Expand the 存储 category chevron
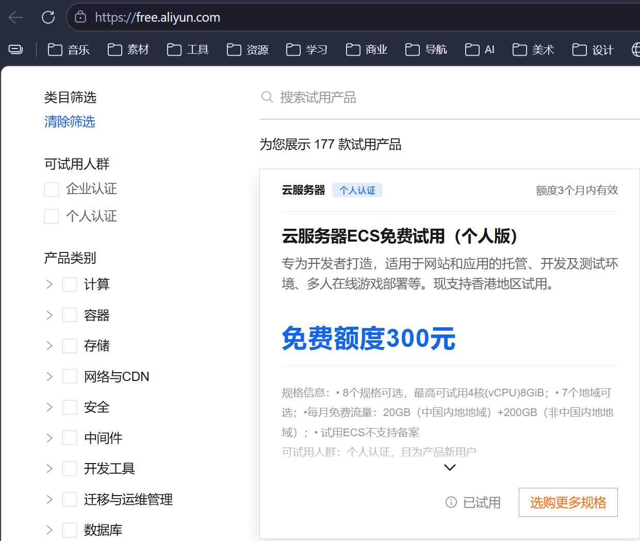Screen dimensions: 640x541 point(50,346)
